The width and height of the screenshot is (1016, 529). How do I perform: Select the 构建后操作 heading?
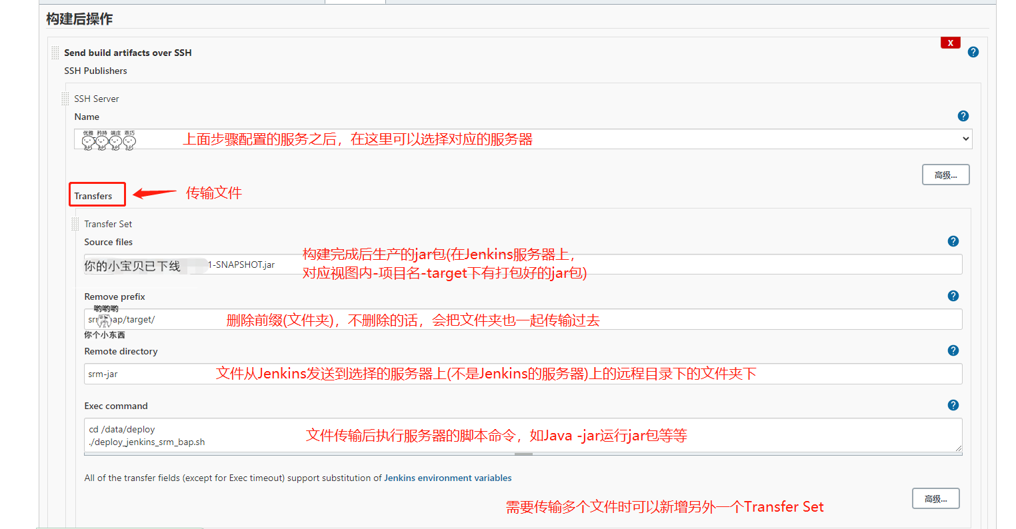click(79, 19)
